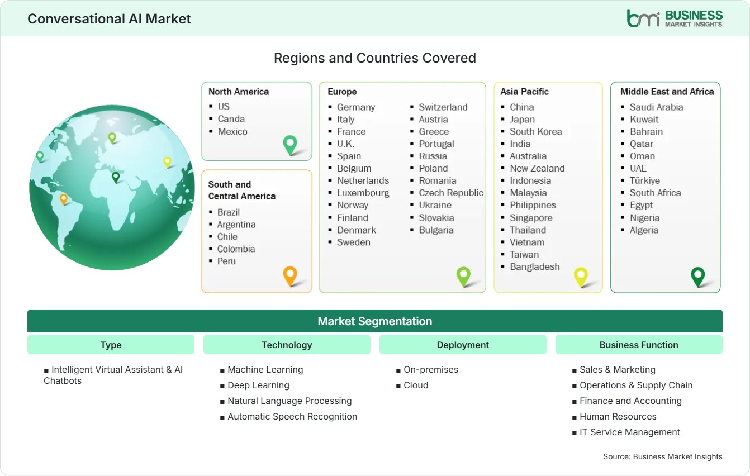Click the Europe card heading
This screenshot has height=476, width=750.
click(x=342, y=92)
